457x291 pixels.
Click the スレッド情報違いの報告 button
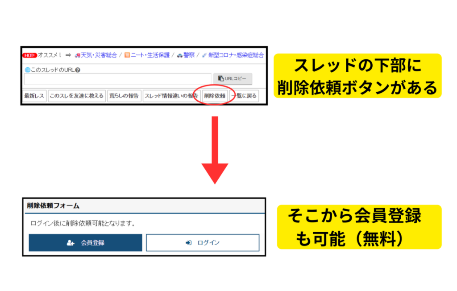coord(171,96)
